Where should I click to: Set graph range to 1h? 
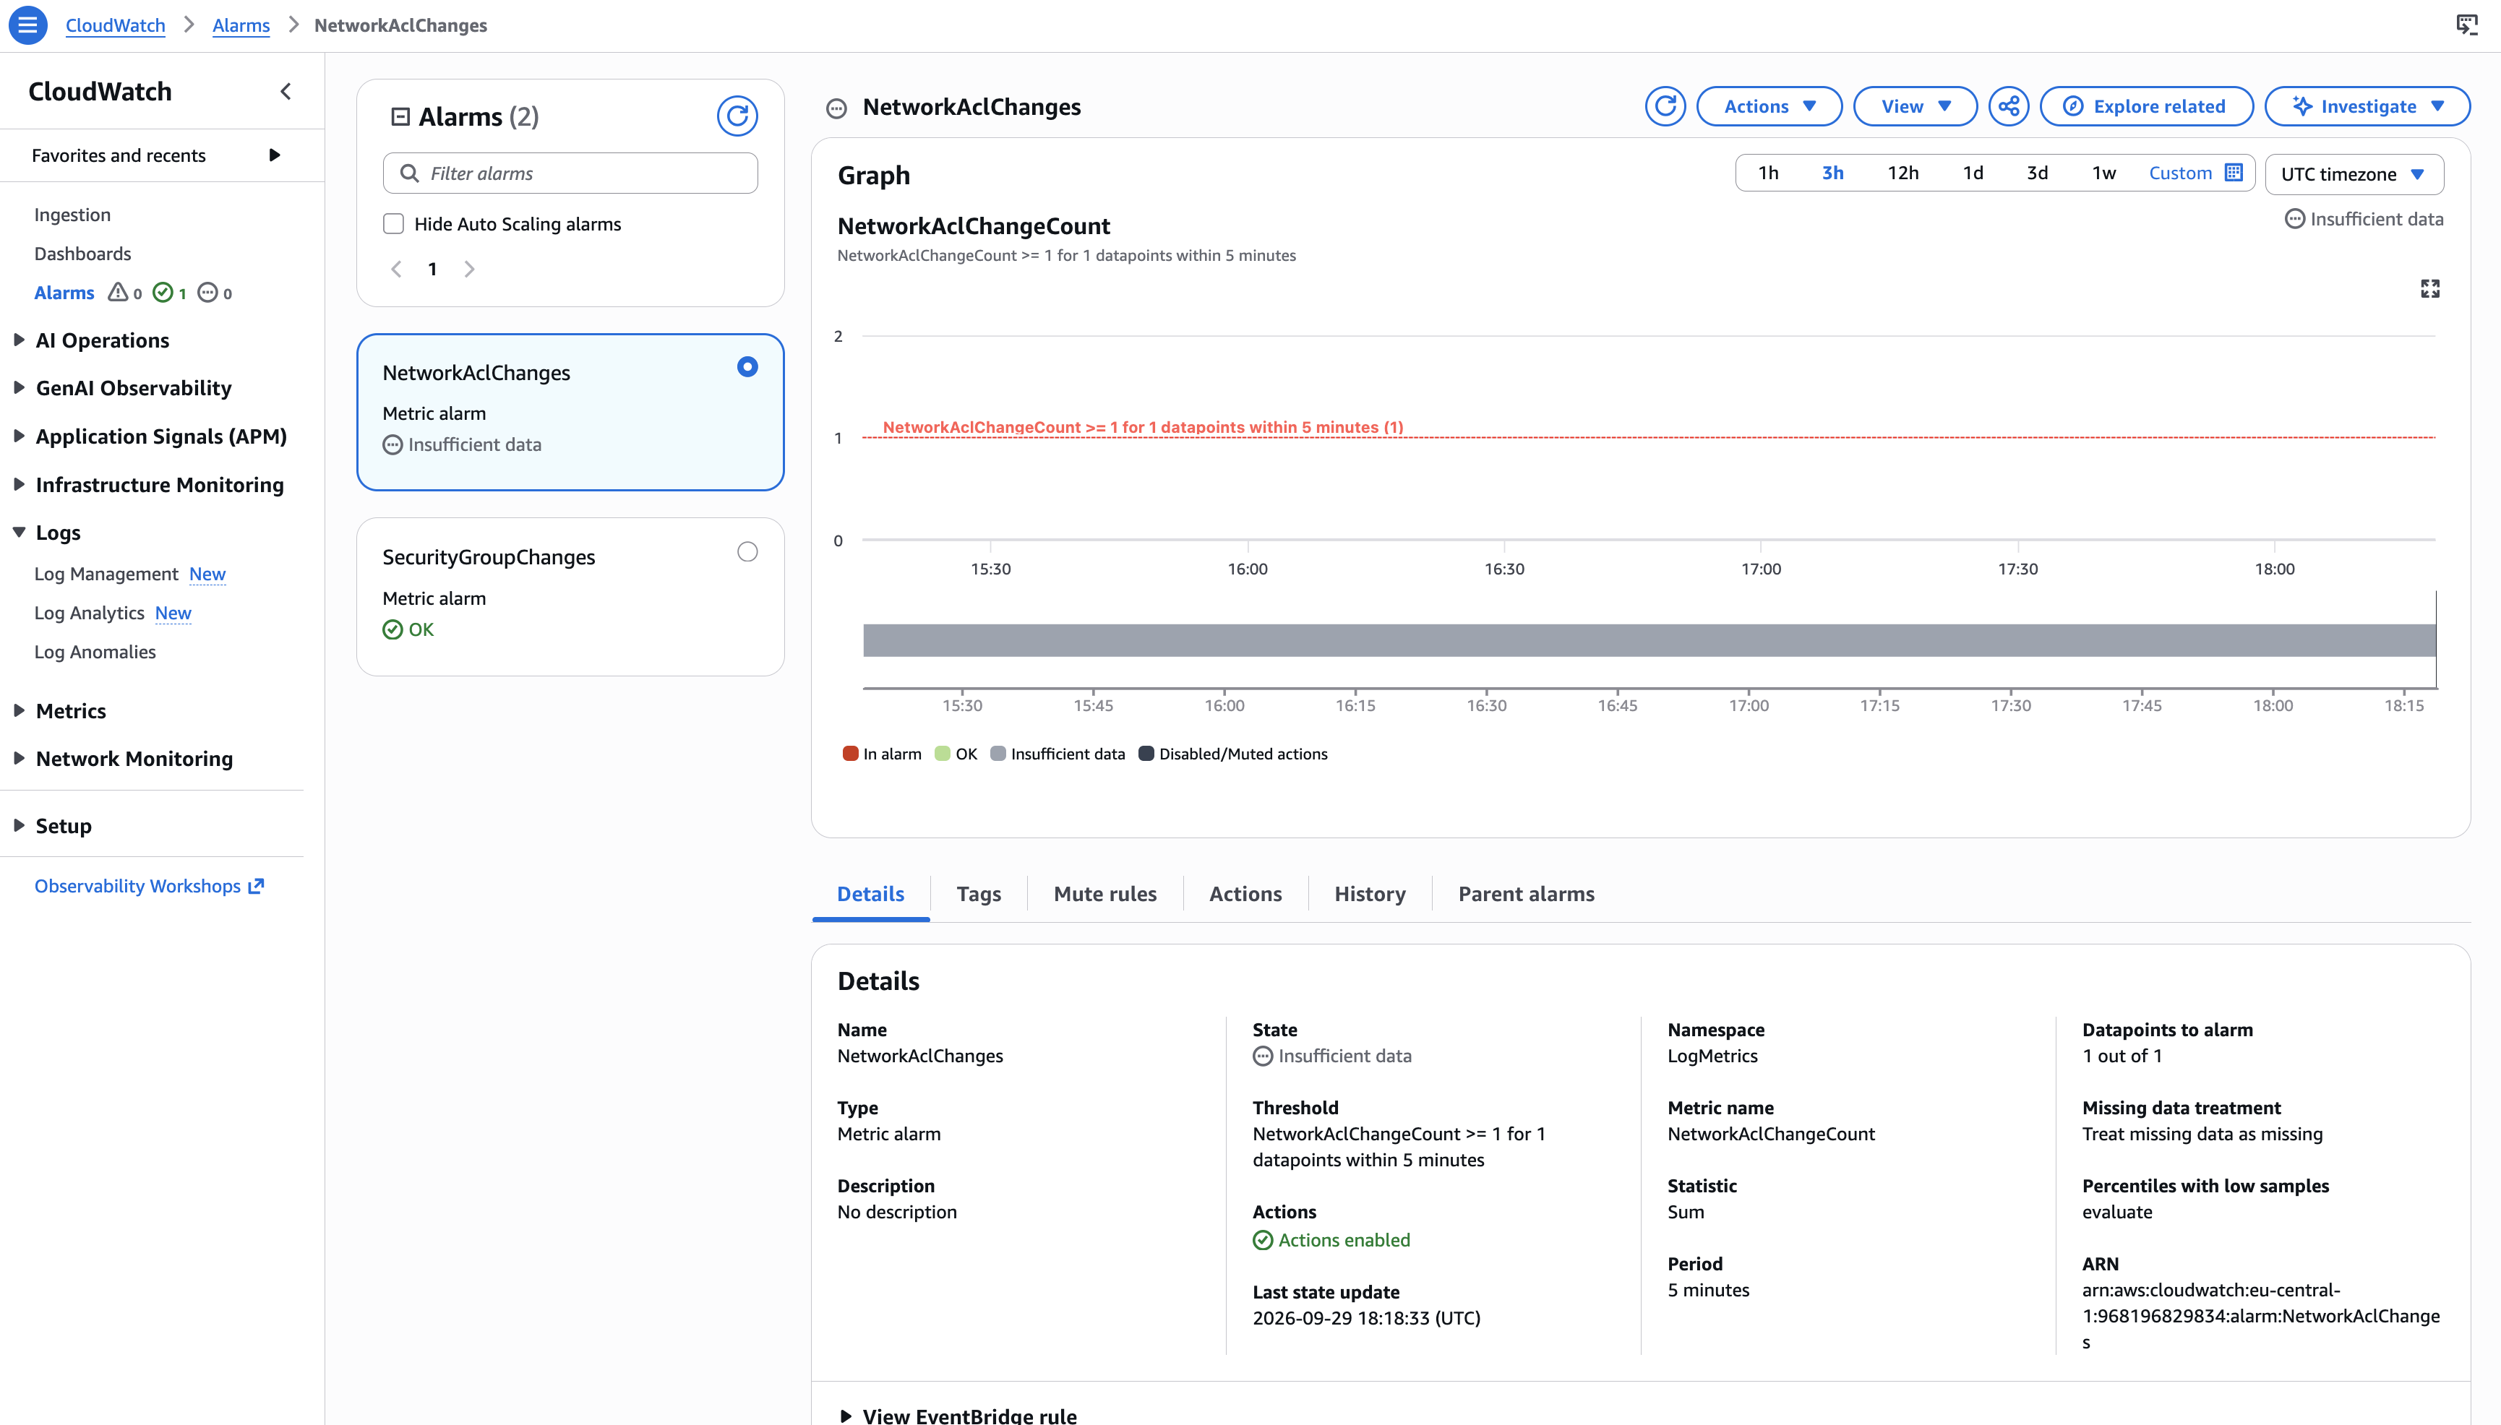click(1768, 172)
